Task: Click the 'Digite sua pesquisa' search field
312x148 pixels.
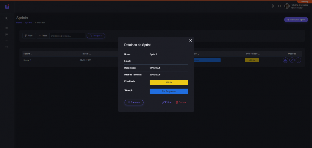Action: (67, 36)
